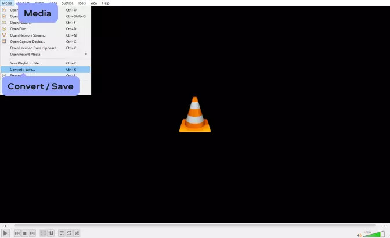The height and width of the screenshot is (238, 390).
Task: Skip to next media track
Action: (32, 233)
